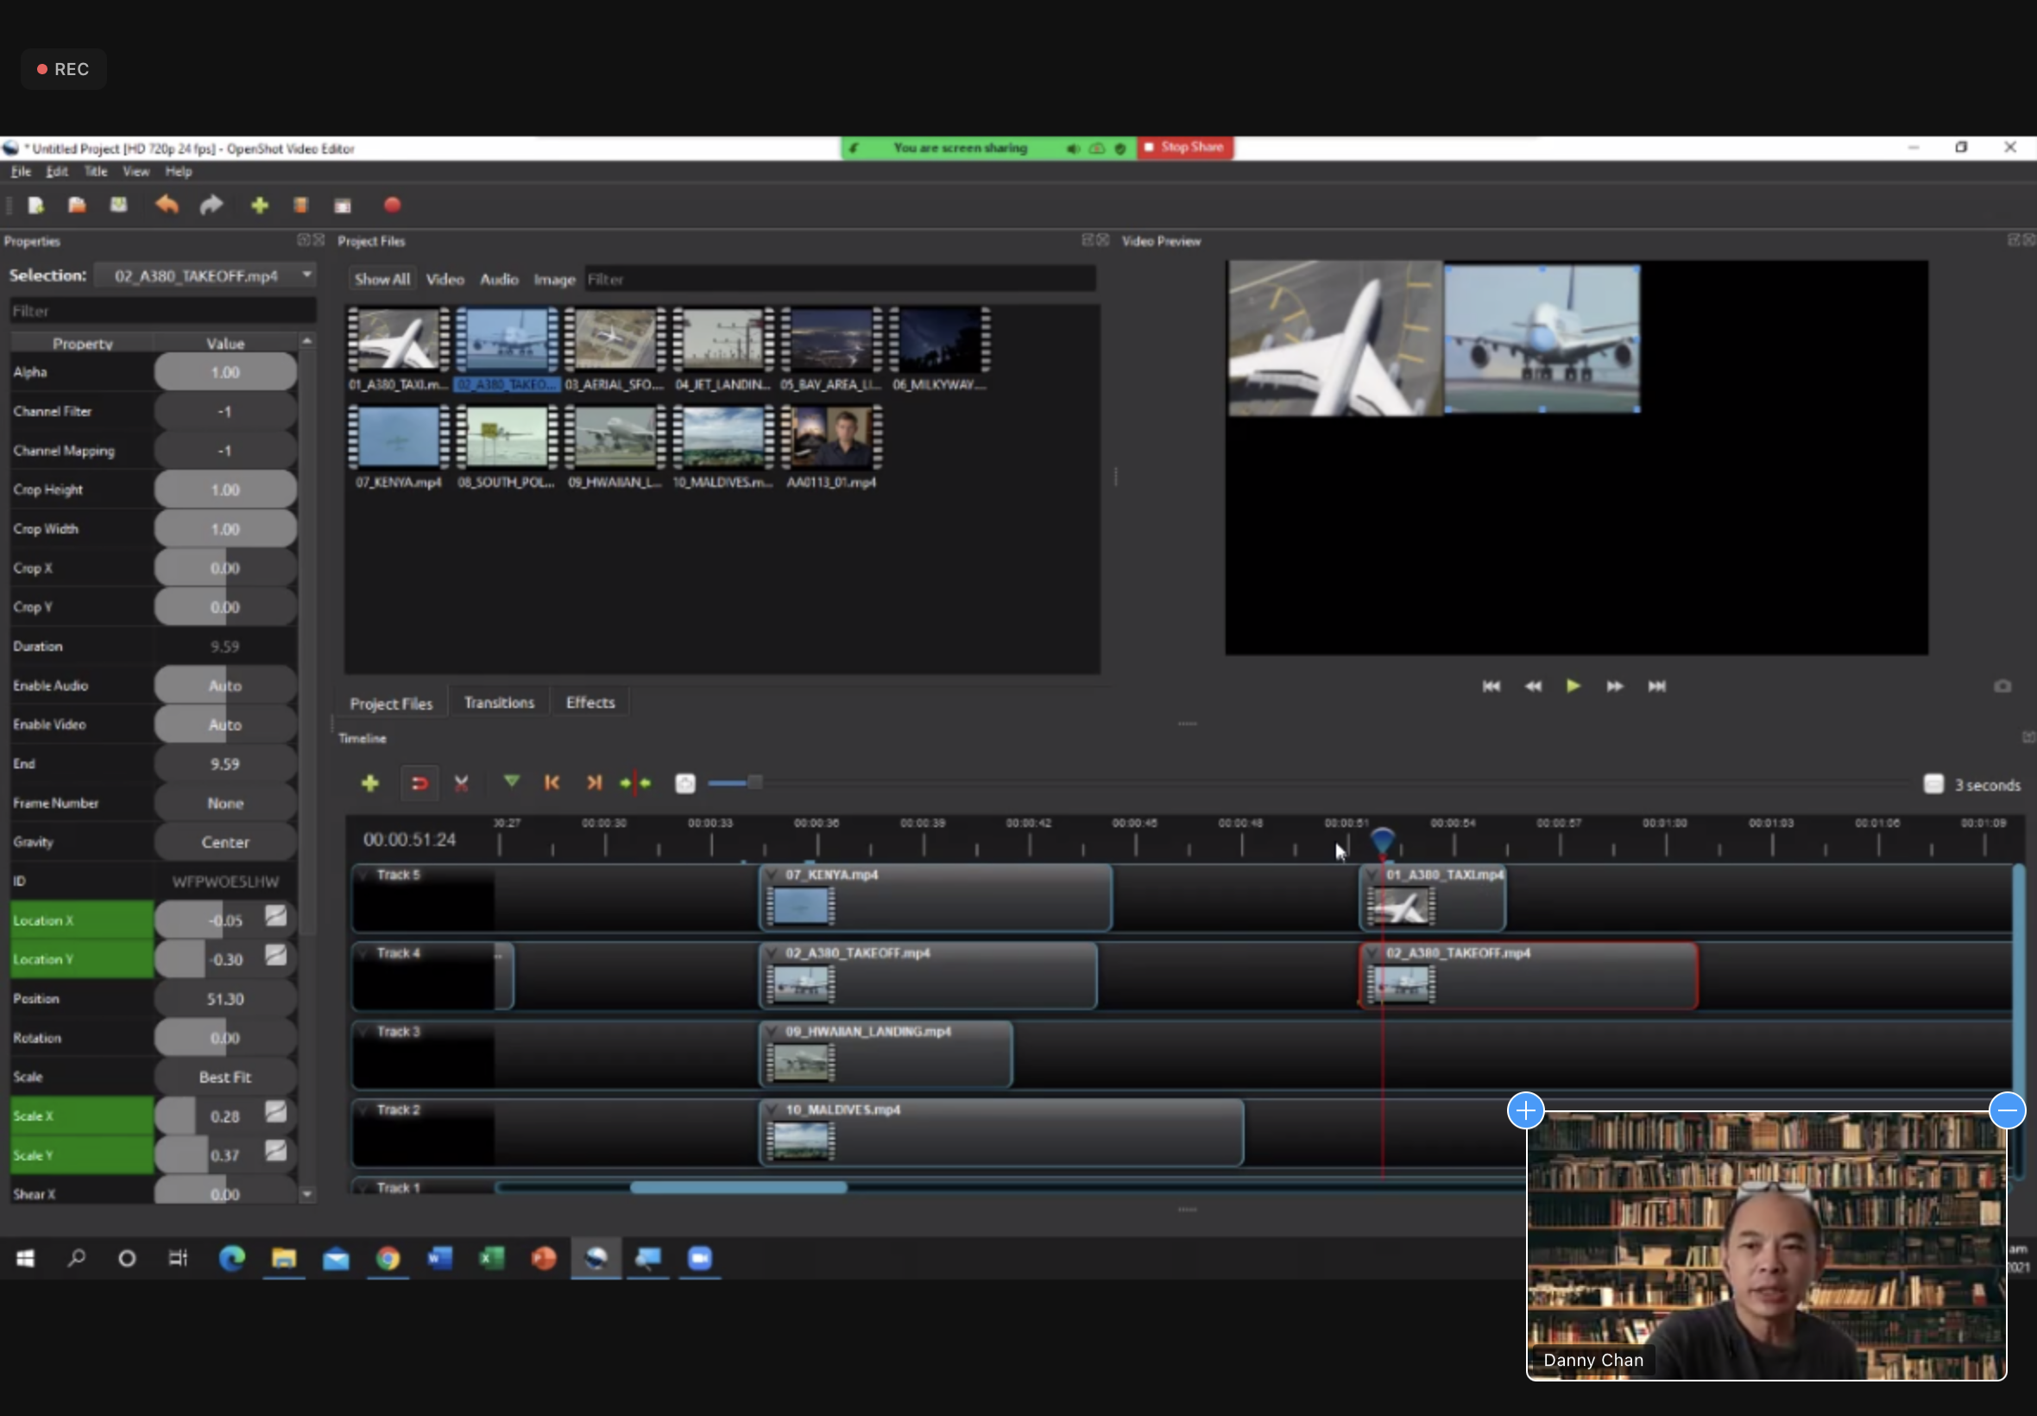Click the New Project toolbar icon

[x=35, y=205]
